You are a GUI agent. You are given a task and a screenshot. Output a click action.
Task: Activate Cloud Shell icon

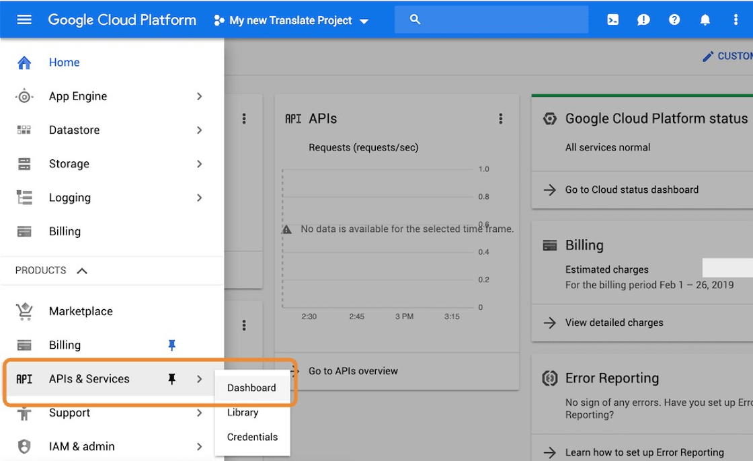click(x=612, y=19)
